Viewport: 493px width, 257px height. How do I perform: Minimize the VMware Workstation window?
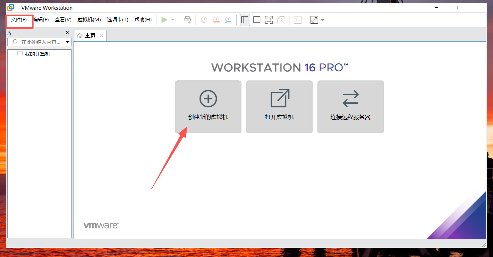[436, 8]
